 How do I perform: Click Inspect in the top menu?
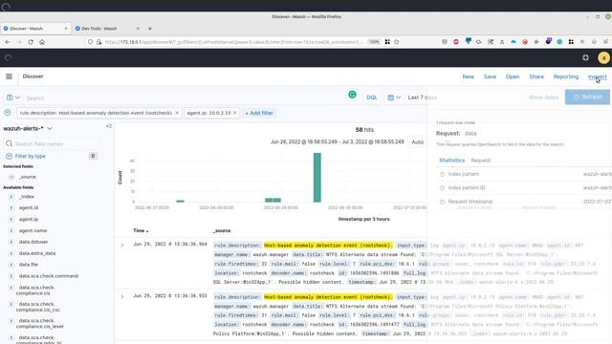(x=597, y=76)
